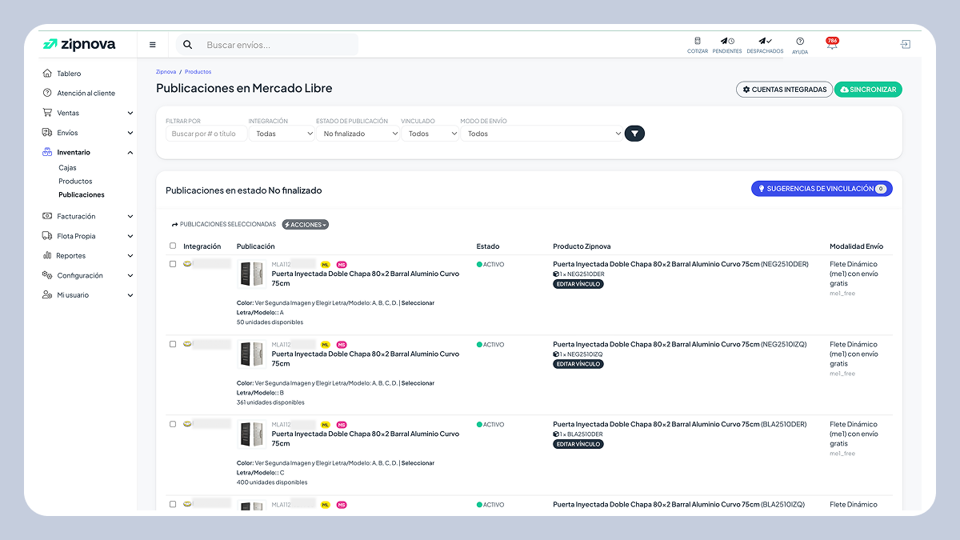Click the Flota Propia truck icon

(47, 236)
